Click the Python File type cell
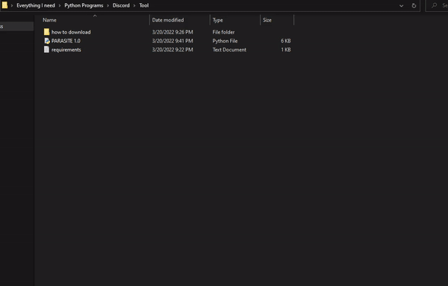448x286 pixels. click(225, 41)
